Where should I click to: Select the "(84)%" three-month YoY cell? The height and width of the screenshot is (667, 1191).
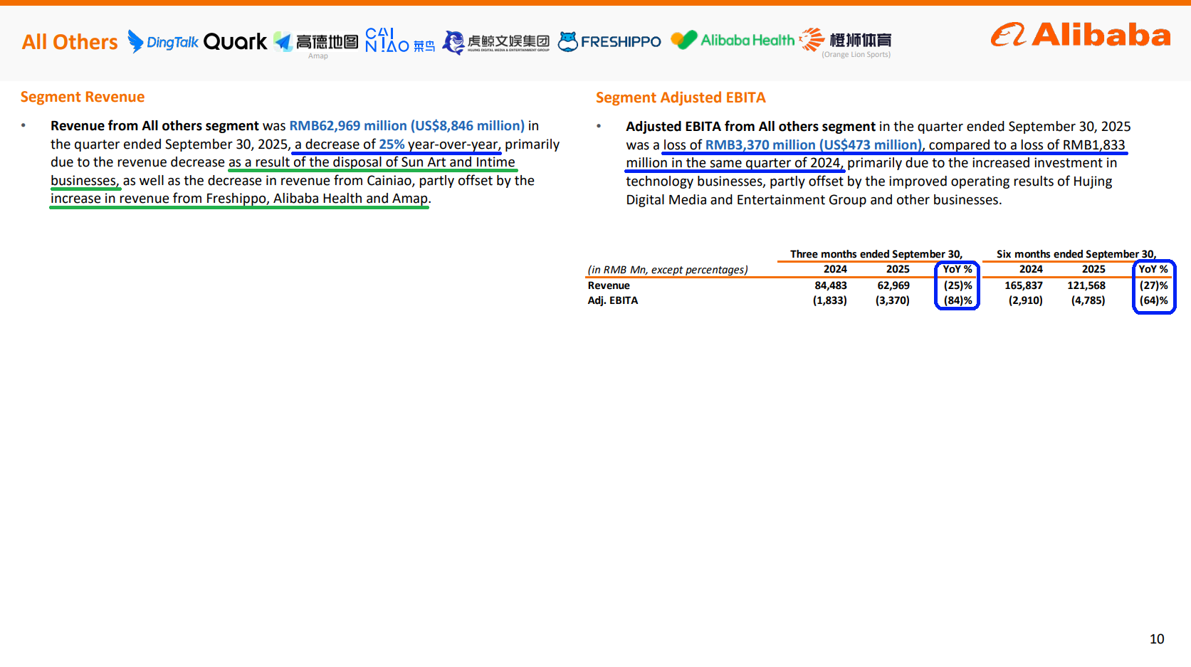pos(957,300)
